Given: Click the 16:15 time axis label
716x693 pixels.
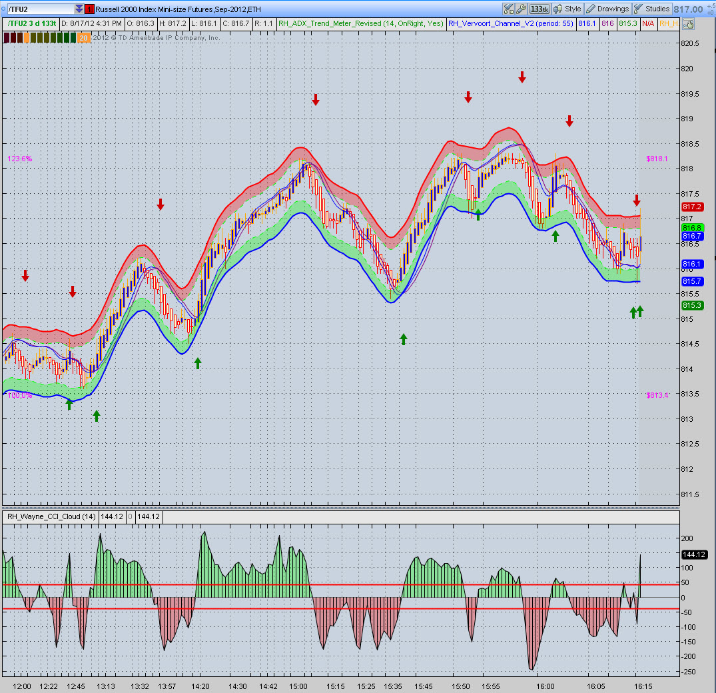Looking at the screenshot, I should [x=643, y=686].
